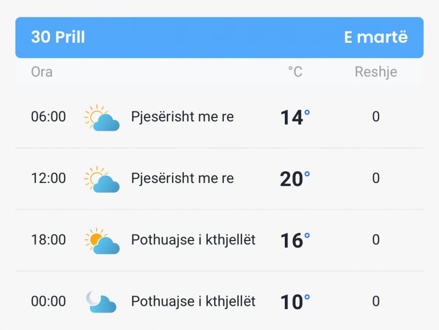Select the 06:00 time entry
439x330 pixels.
[48, 116]
